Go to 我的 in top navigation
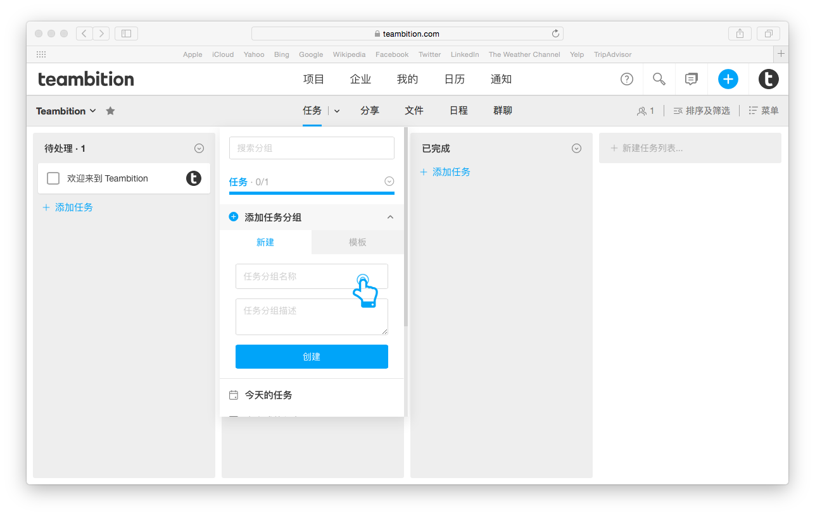Image resolution: width=815 pixels, height=516 pixels. [x=407, y=79]
